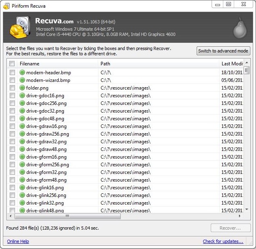Tick checkbox for drive-gform48.png
Viewport: 256px width, 249px height.
12,180
